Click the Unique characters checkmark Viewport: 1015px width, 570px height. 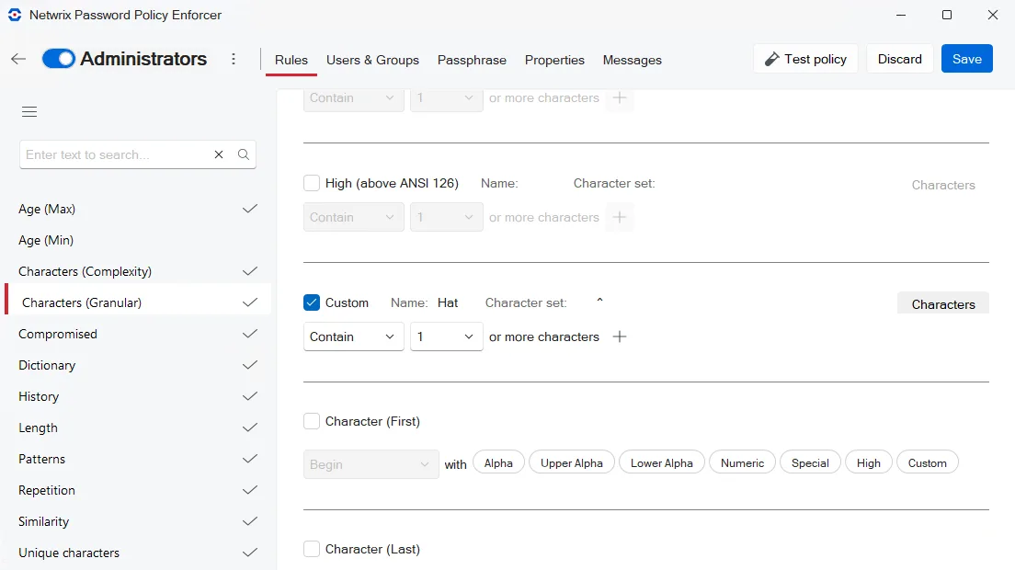(250, 553)
